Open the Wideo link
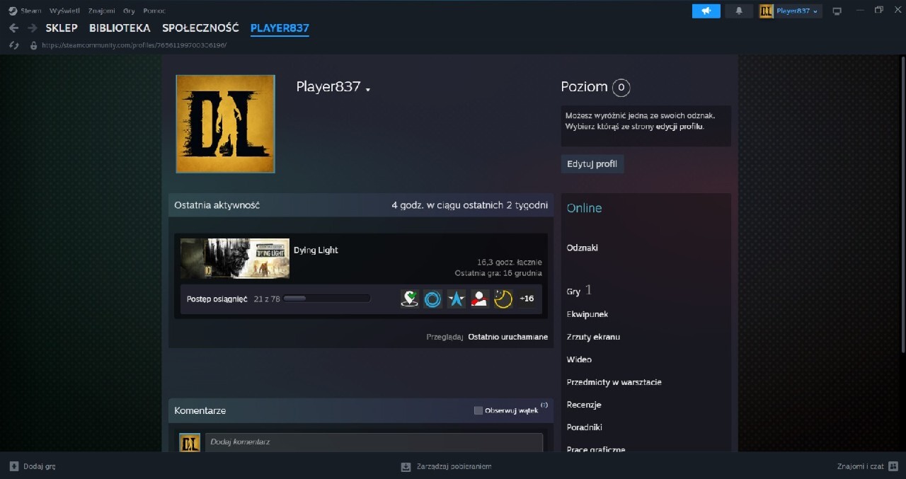906x479 pixels. click(579, 359)
